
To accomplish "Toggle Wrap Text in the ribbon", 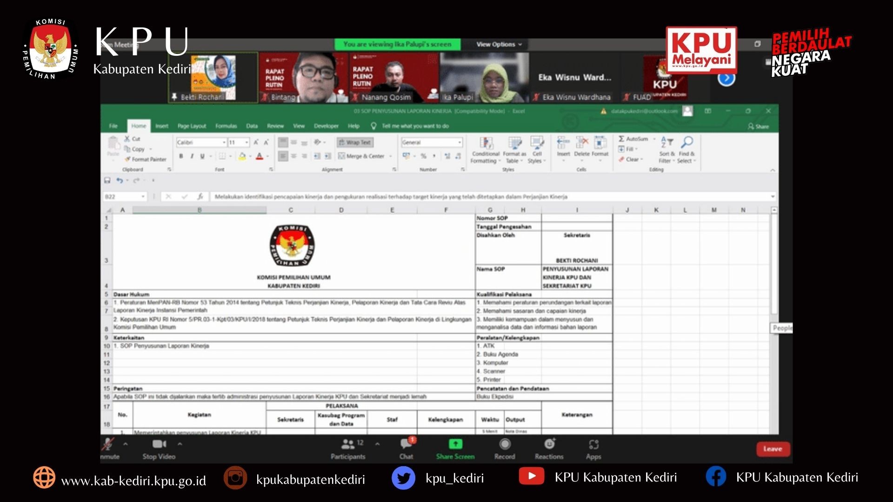I will [355, 142].
